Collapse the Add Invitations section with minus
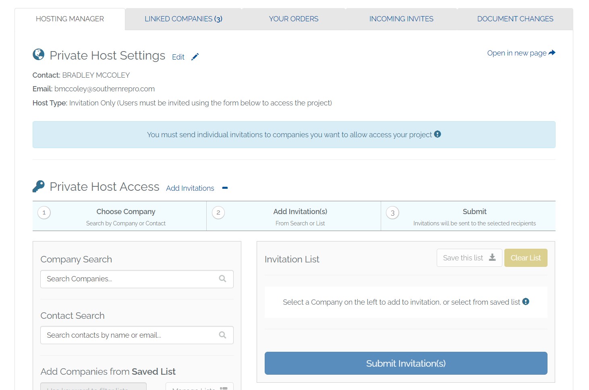Screen dimensions: 589x390 click(225, 188)
